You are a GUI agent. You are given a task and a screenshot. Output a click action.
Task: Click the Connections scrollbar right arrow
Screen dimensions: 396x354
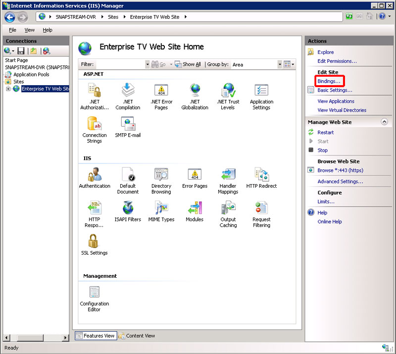65,338
